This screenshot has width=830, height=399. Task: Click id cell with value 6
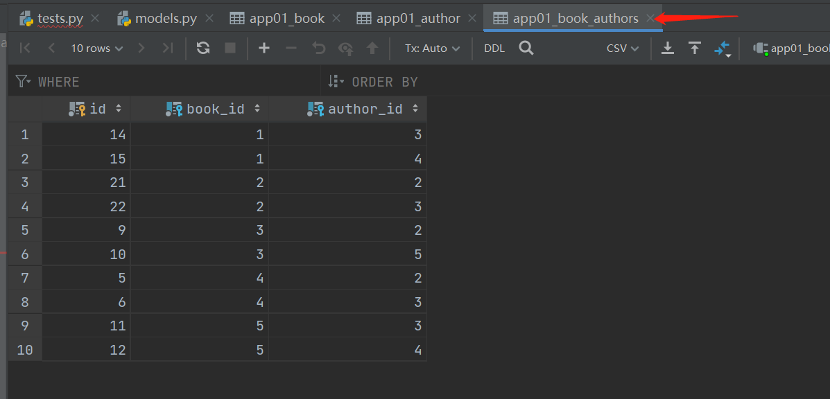86,302
